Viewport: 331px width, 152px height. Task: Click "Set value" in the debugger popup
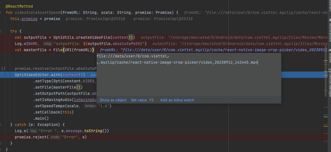click(x=139, y=100)
